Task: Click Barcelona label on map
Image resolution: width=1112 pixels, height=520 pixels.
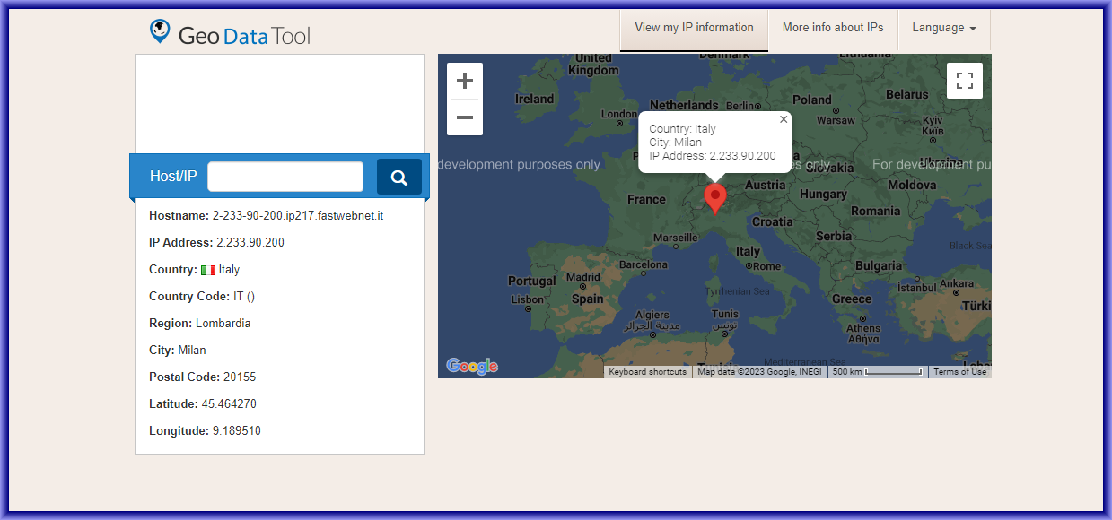Action: 644,265
